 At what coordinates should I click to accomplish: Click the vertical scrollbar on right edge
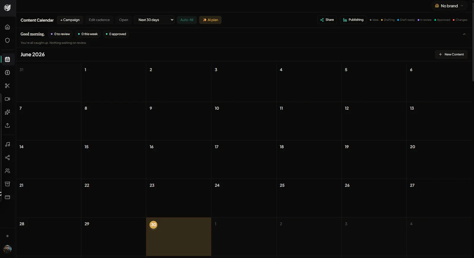473,42
